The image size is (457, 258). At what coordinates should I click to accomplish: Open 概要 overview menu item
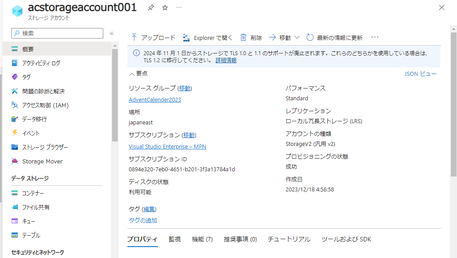click(57, 49)
